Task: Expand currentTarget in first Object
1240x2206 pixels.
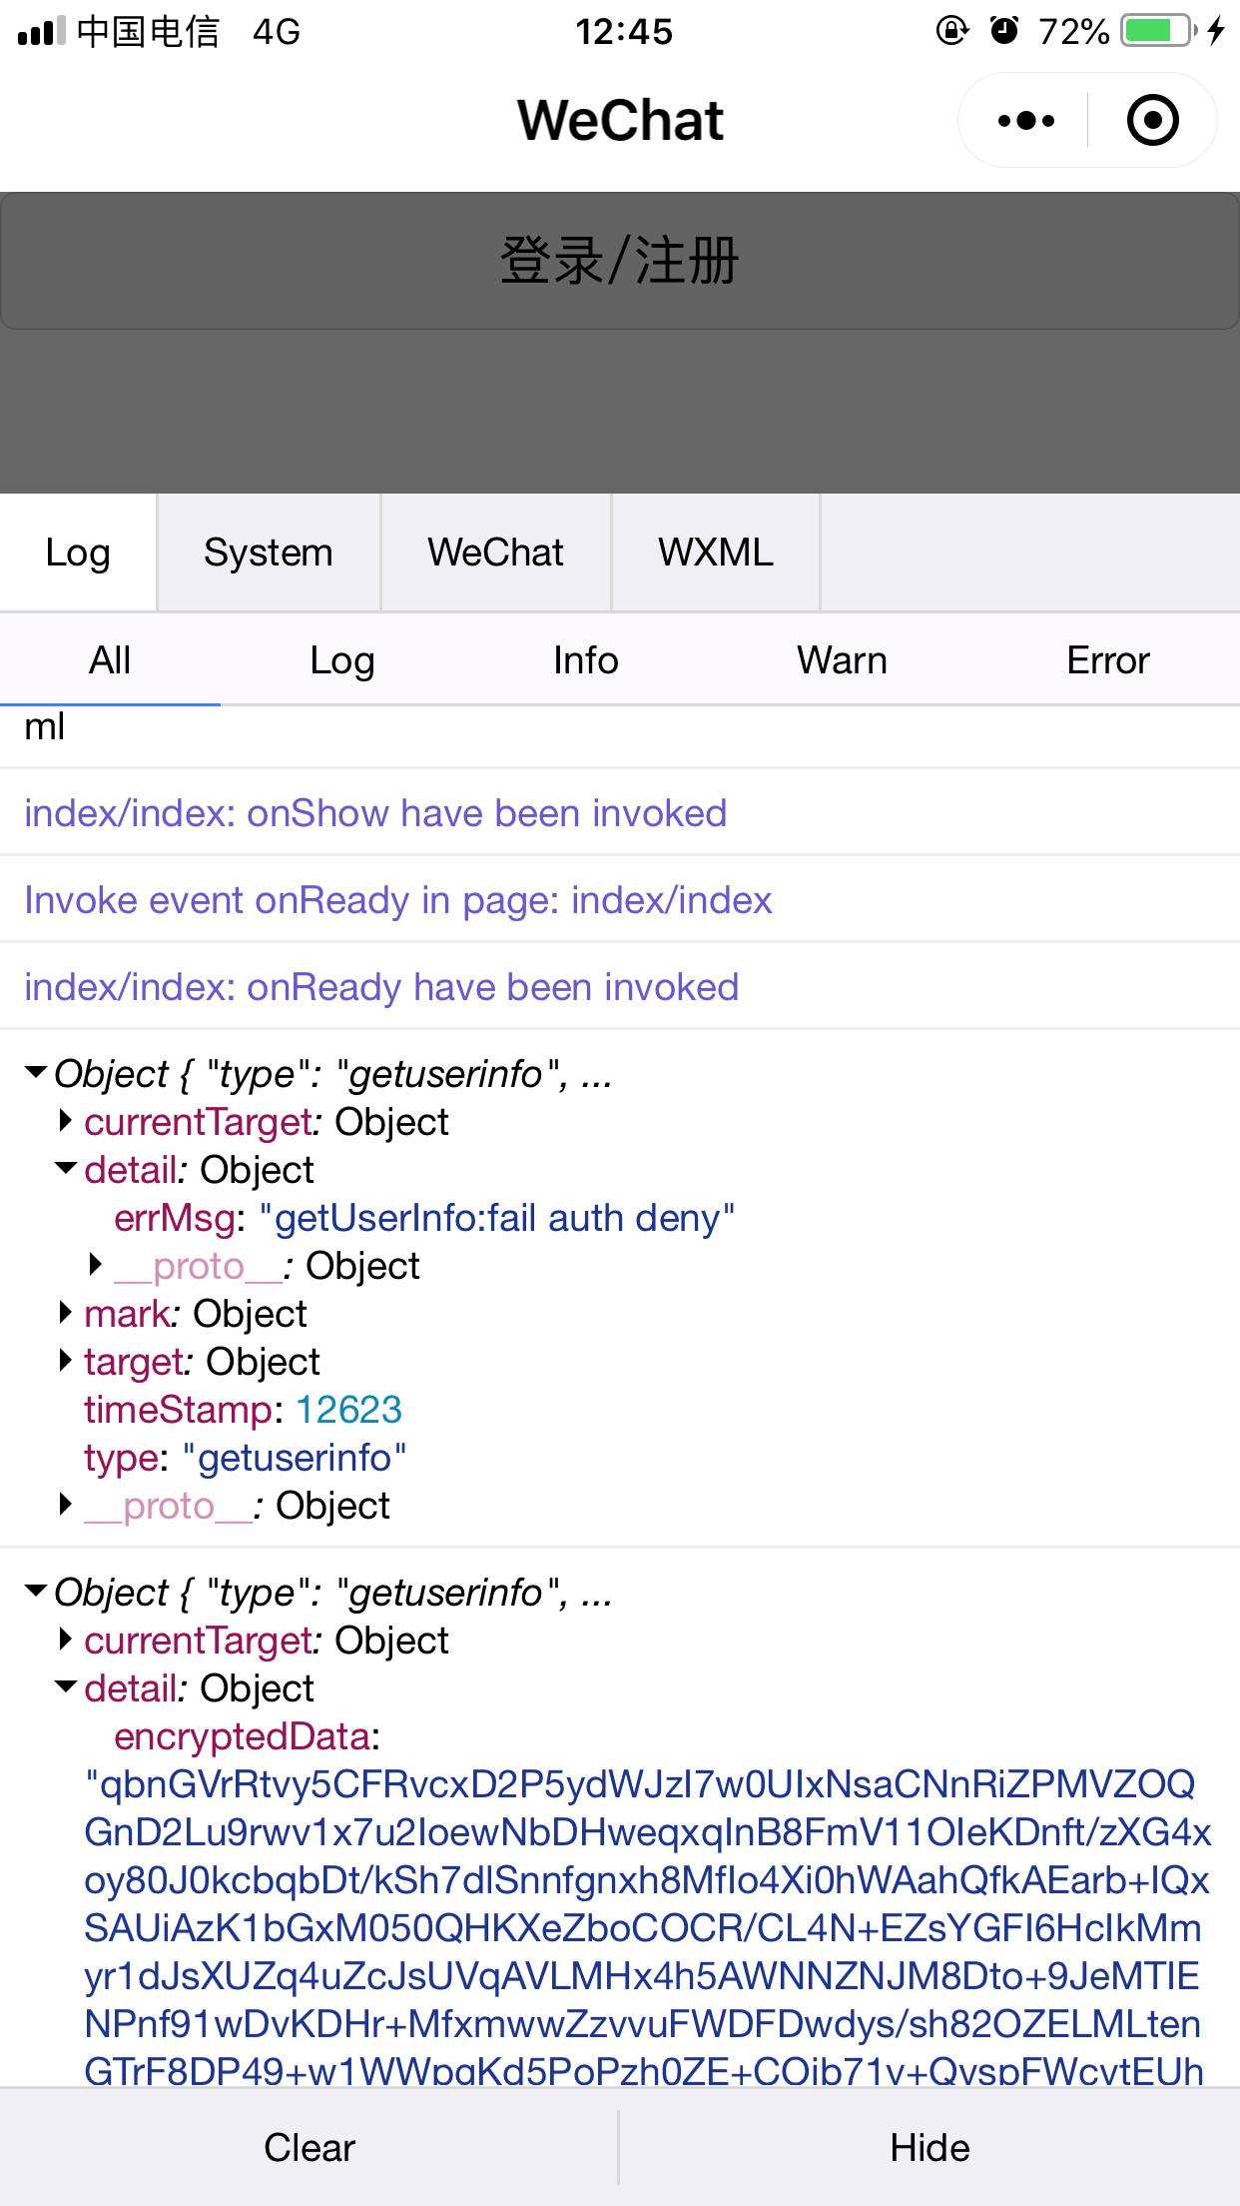Action: pos(66,1121)
